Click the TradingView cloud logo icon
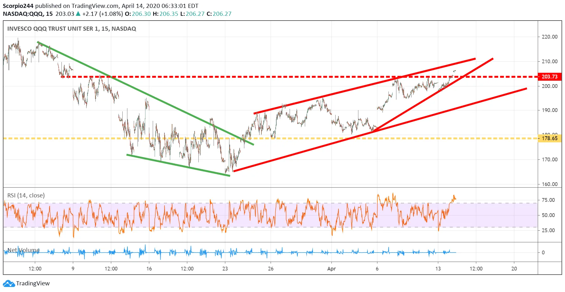 9,283
